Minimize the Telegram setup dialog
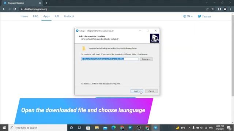The width and height of the screenshot is (234, 131). [140, 31]
